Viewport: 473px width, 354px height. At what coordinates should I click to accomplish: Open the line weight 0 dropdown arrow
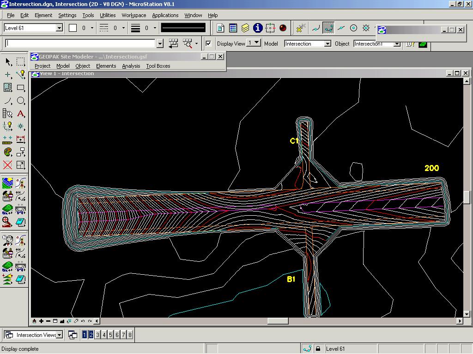155,28
